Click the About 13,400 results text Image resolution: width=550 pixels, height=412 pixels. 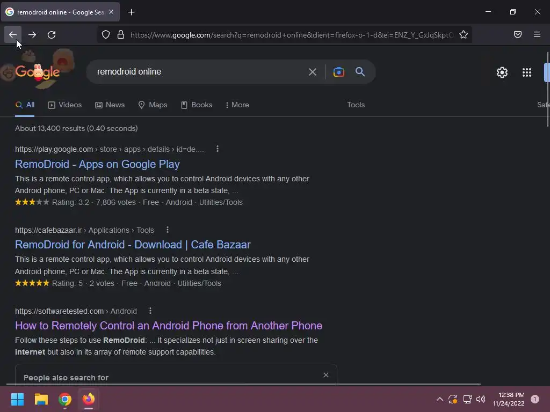pyautogui.click(x=76, y=128)
